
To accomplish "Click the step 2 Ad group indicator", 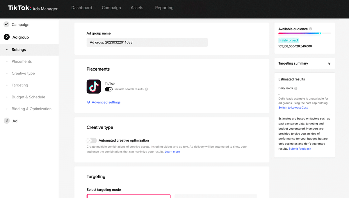I will pos(6,37).
